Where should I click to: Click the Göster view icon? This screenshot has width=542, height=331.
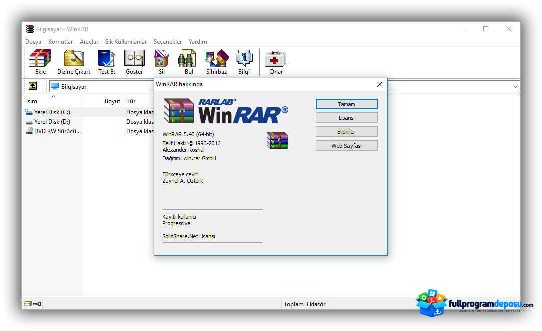click(x=134, y=58)
